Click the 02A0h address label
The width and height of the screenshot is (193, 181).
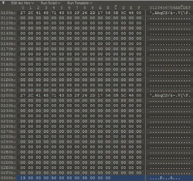[8, 147]
